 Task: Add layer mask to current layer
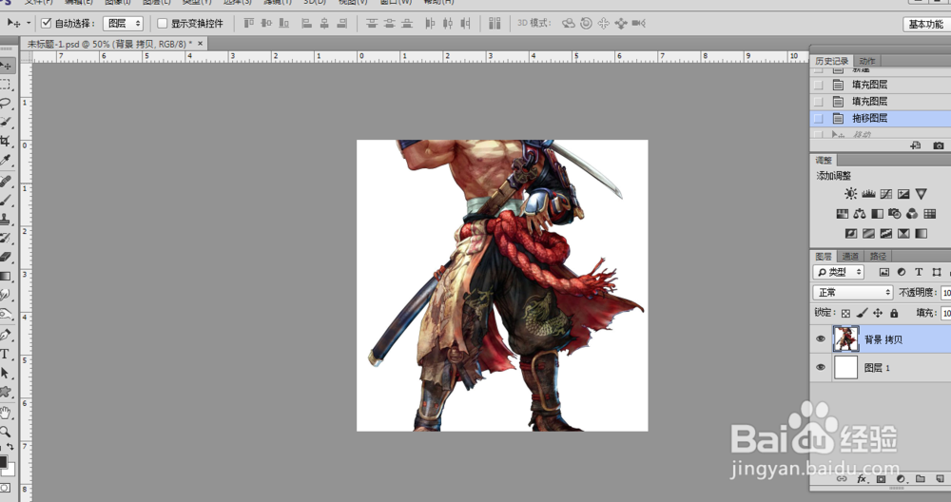click(882, 479)
